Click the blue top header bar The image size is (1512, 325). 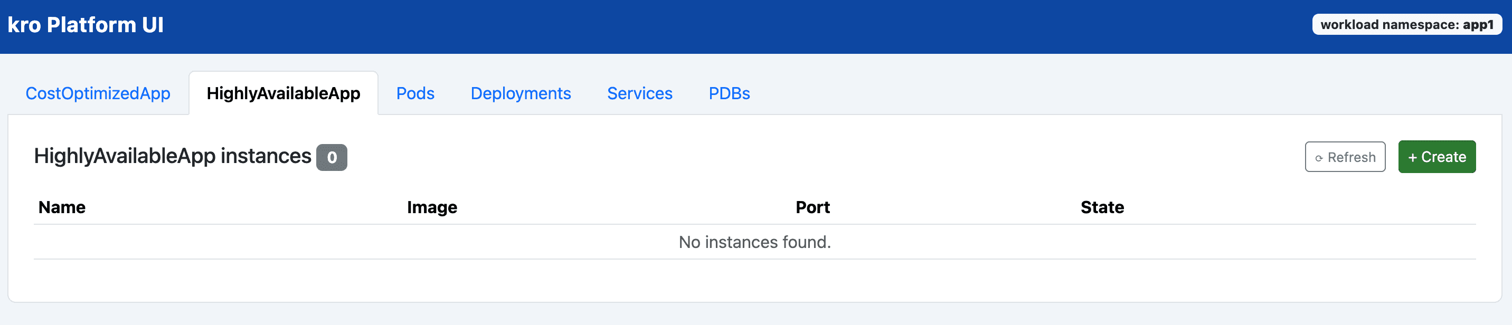[x=704, y=26]
